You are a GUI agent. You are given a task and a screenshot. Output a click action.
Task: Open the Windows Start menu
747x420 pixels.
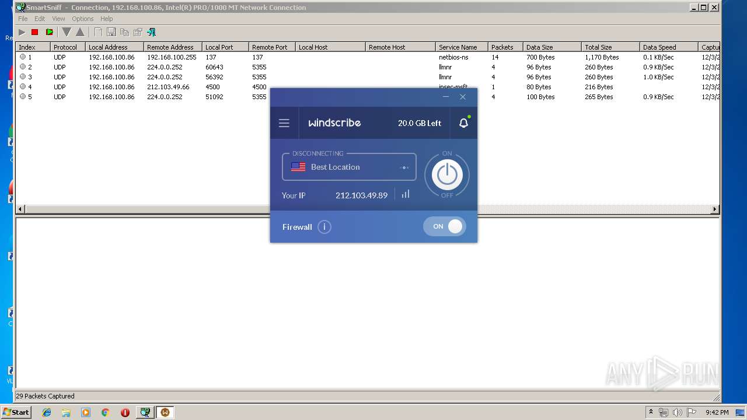coord(16,412)
